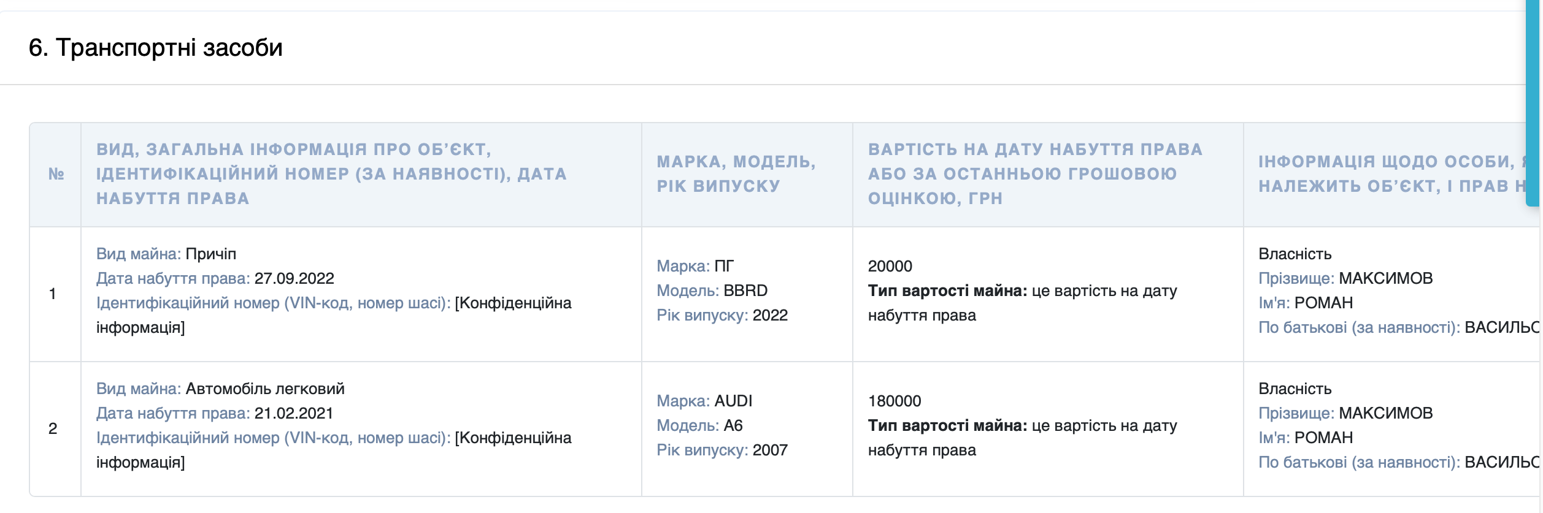Click the "Автомобіль легковий" property type value

pos(264,389)
